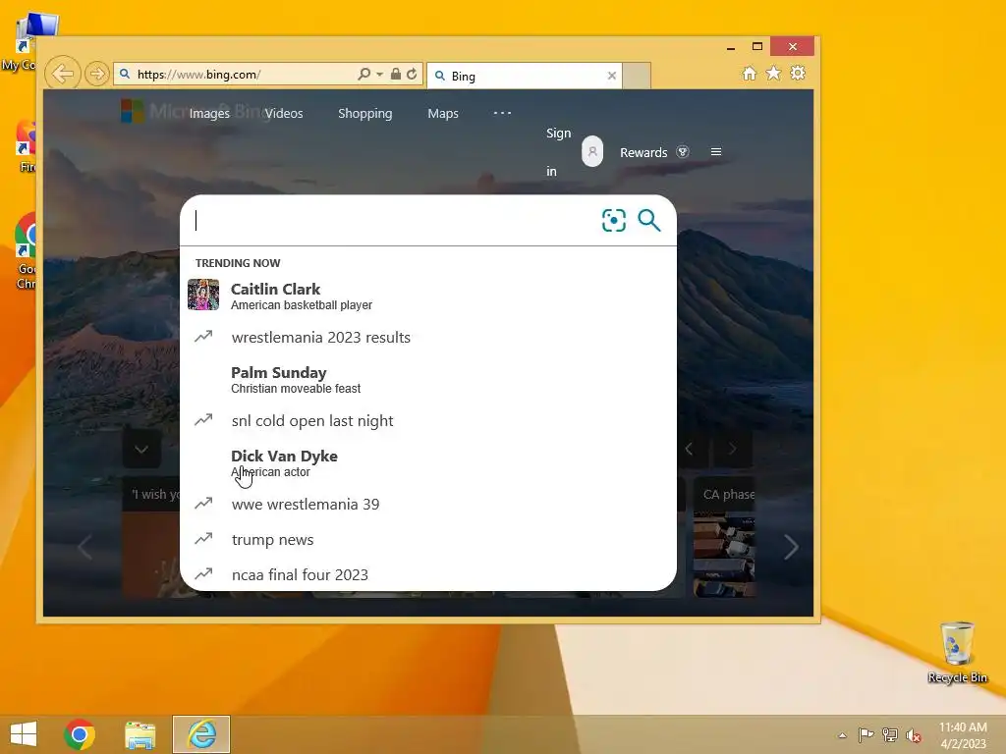Screen dimensions: 1006x754
Task: Click Internet Explorer taskbar icon
Action: [200, 734]
